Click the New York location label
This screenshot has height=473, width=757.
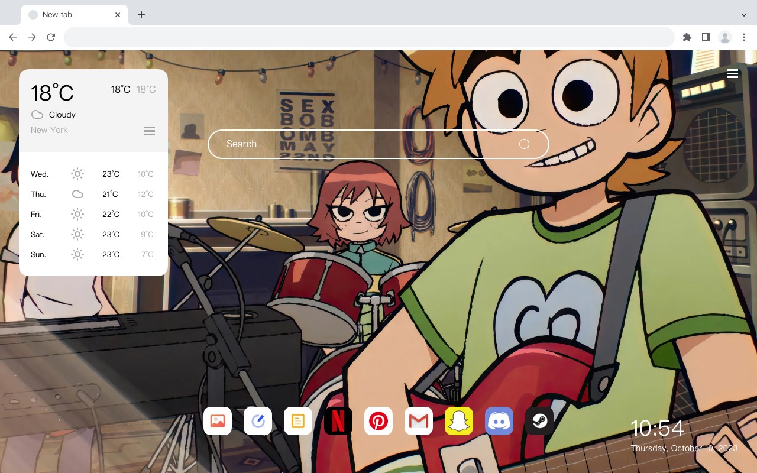[x=49, y=130]
